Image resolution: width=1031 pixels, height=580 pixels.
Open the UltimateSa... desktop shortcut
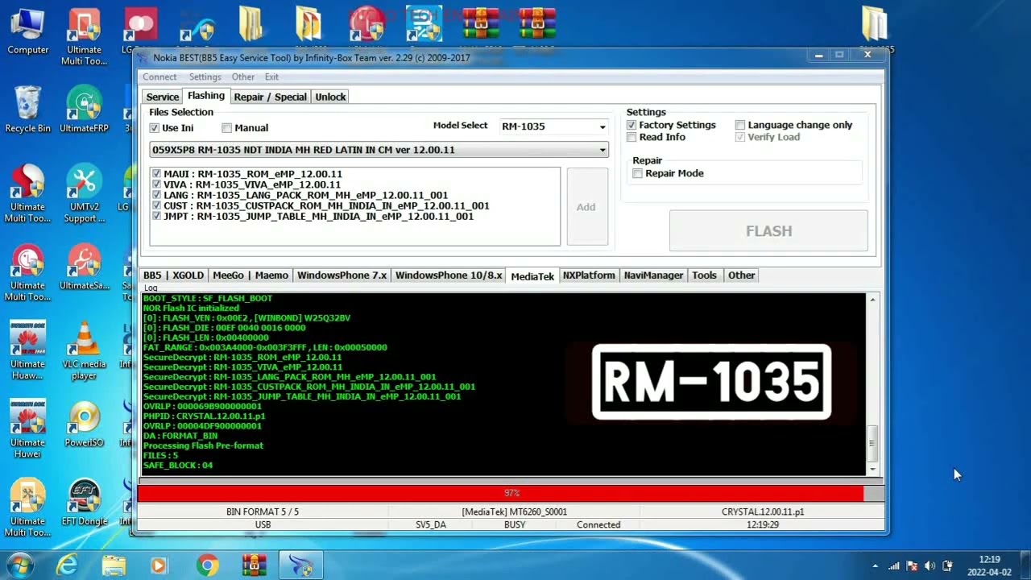84,267
